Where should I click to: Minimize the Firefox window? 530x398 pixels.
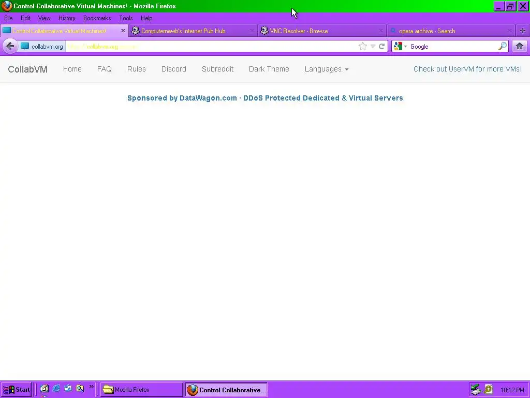499,6
